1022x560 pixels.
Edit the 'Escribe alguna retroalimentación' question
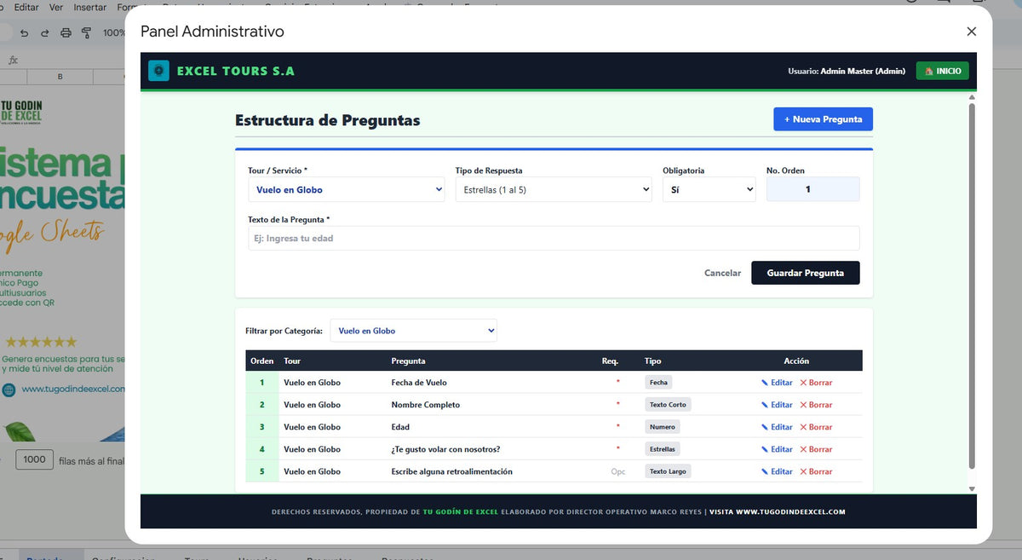pyautogui.click(x=777, y=471)
